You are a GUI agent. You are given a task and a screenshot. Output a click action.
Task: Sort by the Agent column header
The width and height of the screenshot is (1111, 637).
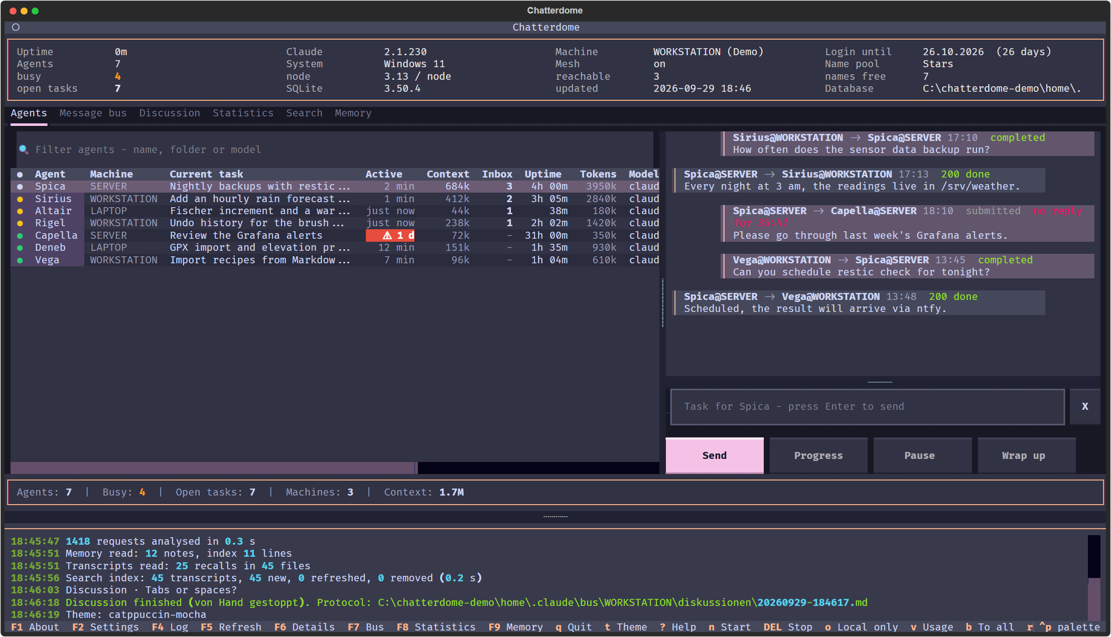coord(50,175)
